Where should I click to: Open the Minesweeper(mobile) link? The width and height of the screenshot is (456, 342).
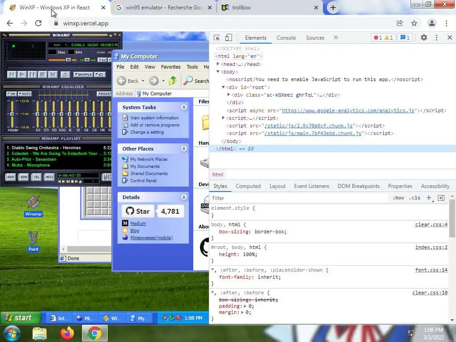click(x=151, y=238)
